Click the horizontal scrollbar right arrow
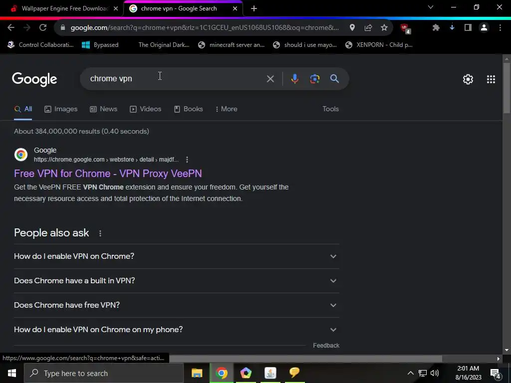 pyautogui.click(x=499, y=359)
